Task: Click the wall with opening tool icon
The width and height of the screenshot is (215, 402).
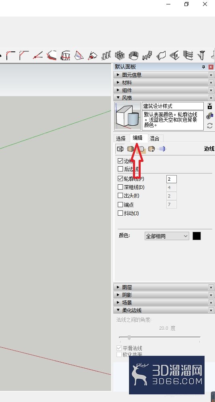Action: coord(174,55)
